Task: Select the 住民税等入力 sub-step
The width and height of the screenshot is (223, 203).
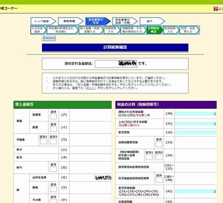Action: [x=171, y=30]
